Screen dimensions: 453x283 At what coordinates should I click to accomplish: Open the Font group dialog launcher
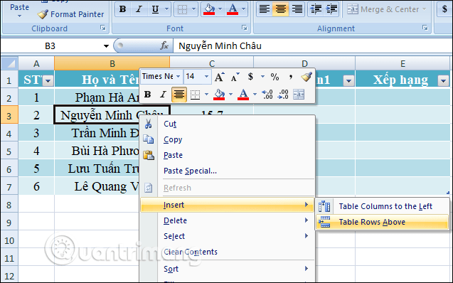coord(245,28)
